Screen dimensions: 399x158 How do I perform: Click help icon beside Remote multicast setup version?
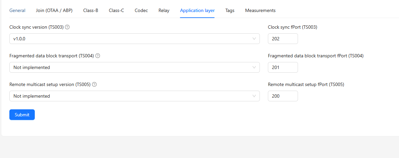click(94, 85)
